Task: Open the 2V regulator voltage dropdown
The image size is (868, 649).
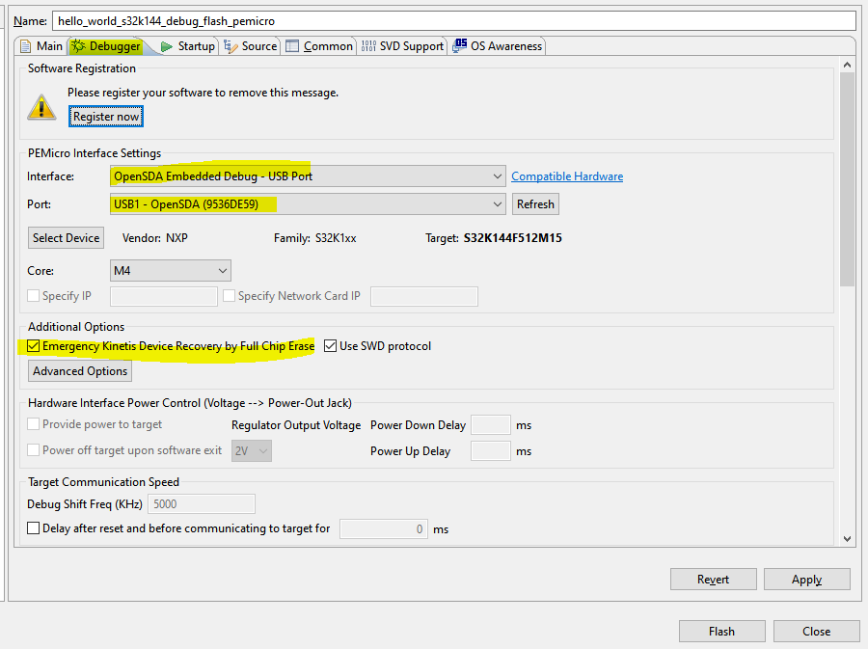Action: 252,451
